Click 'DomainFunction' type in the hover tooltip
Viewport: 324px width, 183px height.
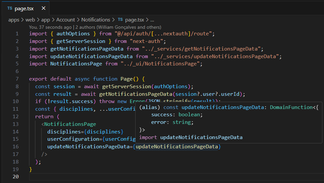pos(291,107)
